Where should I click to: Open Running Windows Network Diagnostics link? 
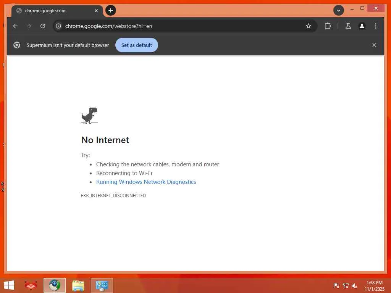tap(146, 182)
